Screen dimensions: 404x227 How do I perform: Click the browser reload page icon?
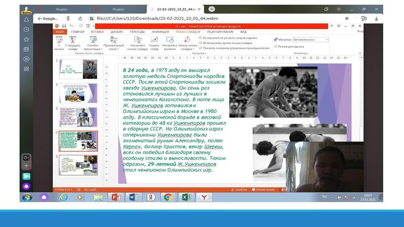[x=80, y=19]
